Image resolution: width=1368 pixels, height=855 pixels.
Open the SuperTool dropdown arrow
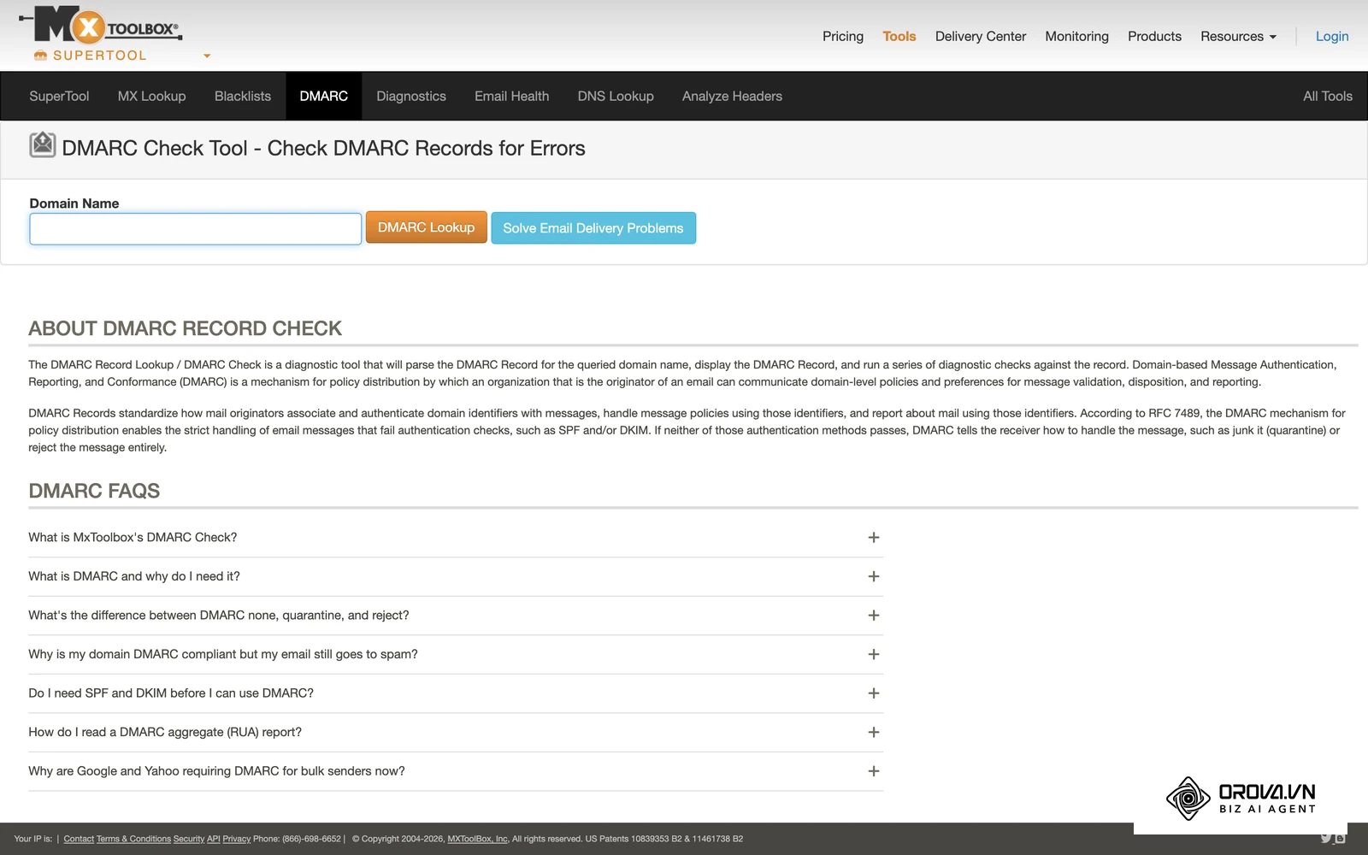[x=207, y=56]
